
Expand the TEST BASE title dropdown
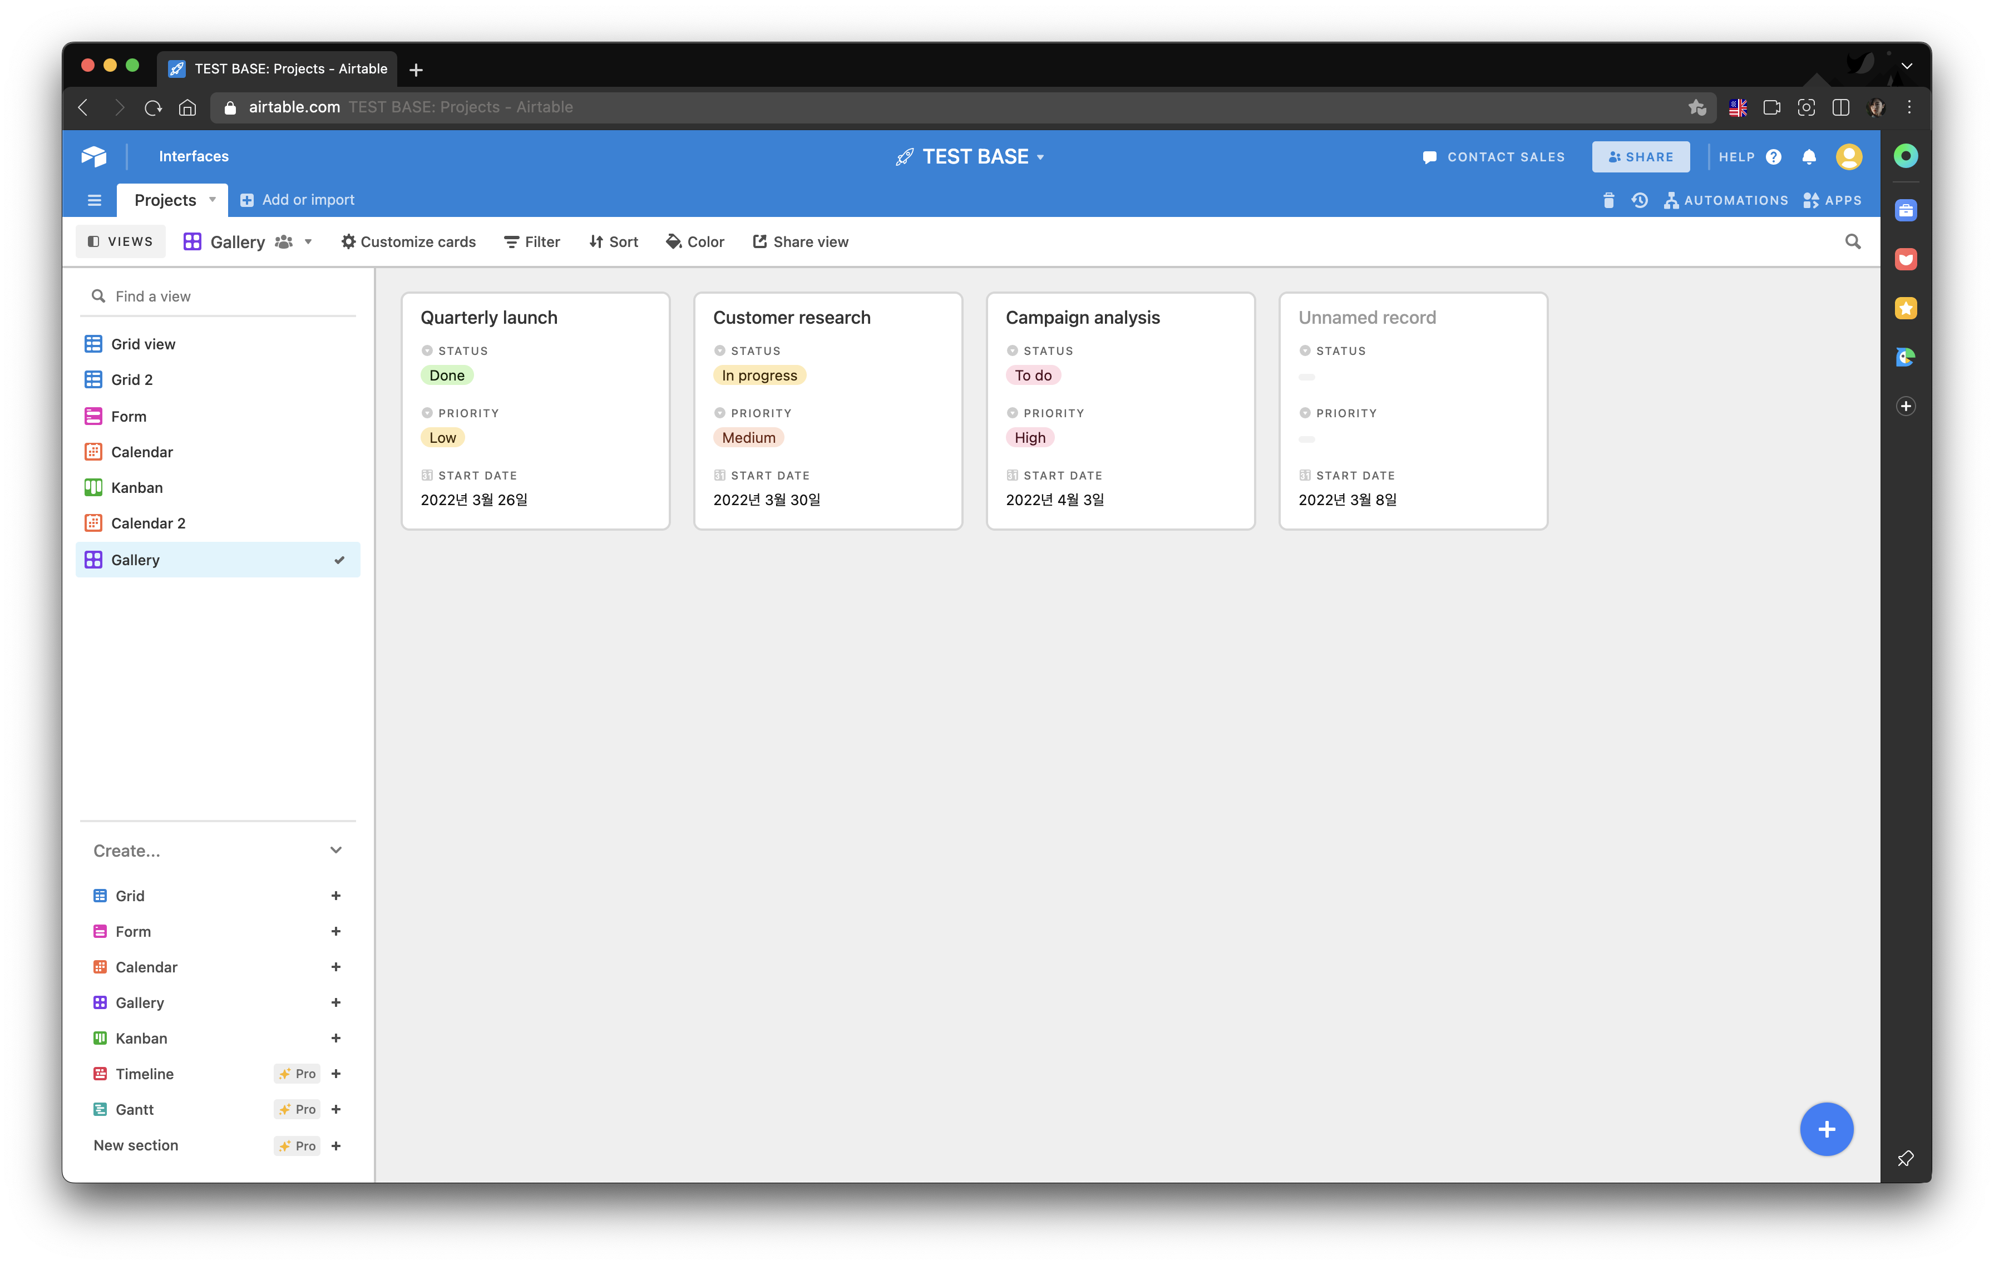click(1041, 157)
